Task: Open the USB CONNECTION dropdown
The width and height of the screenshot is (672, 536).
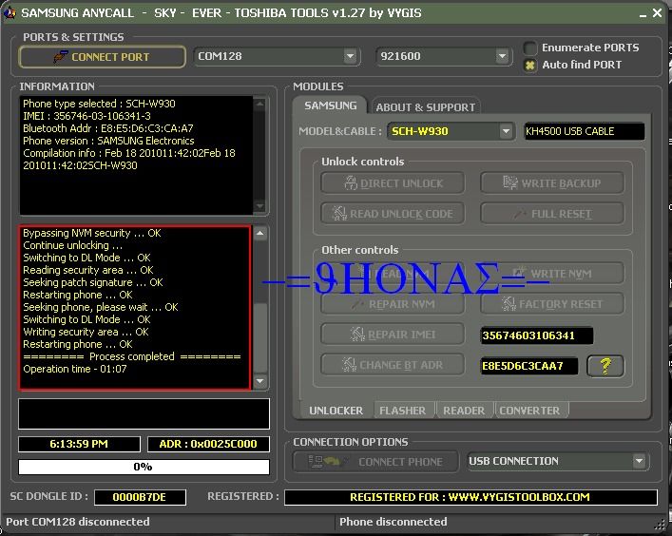Action: click(x=639, y=461)
